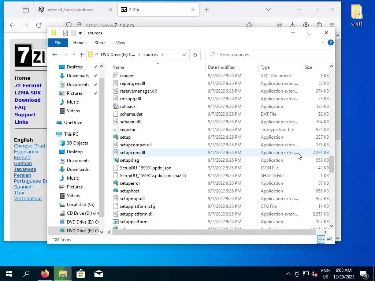The height and width of the screenshot is (281, 375).
Task: Click the file list vertical scrollbar thumb
Action: (x=331, y=164)
